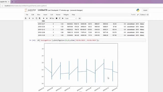Move selected cell down arrow
The height and width of the screenshot is (92, 163).
47,18
